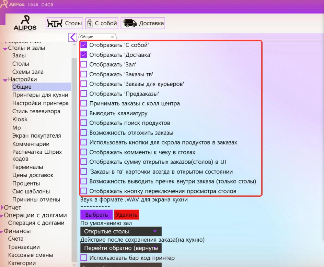Check Выводить клавиатуру option
Screen dimensions: 324x267
tap(84, 113)
